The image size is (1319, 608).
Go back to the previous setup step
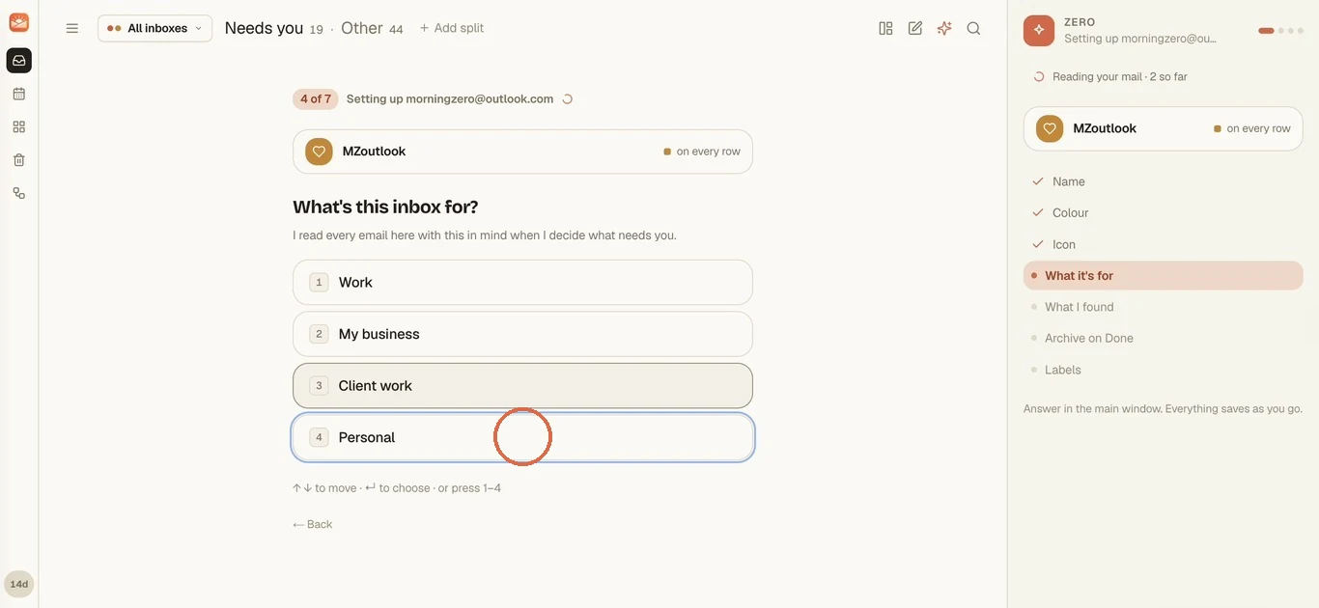313,524
